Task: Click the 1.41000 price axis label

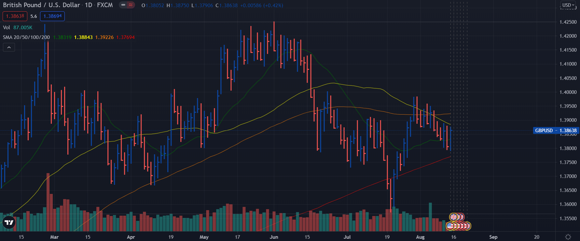Action: (568, 64)
